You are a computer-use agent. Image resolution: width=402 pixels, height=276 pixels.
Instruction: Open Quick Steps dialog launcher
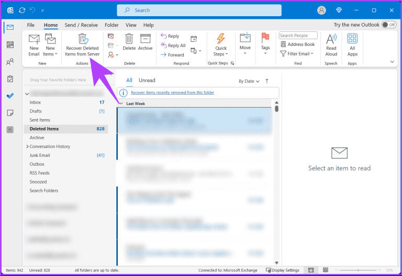(232, 63)
